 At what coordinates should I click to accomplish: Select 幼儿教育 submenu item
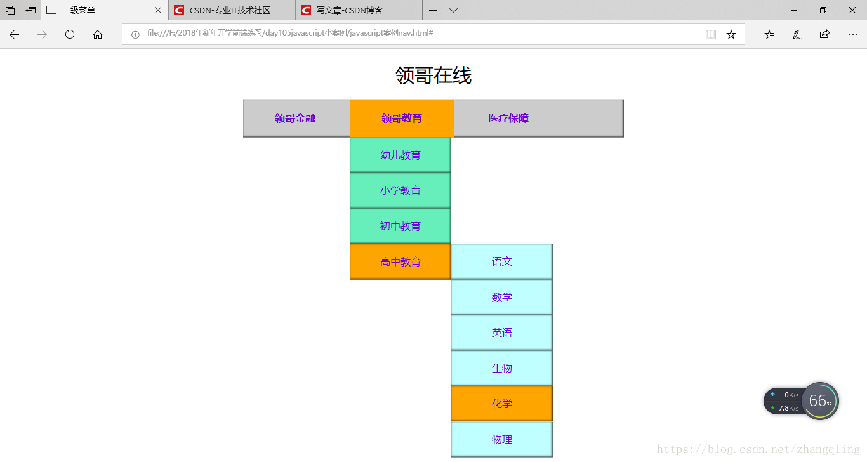point(400,155)
